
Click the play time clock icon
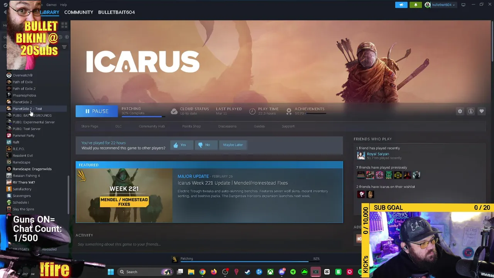[252, 111]
